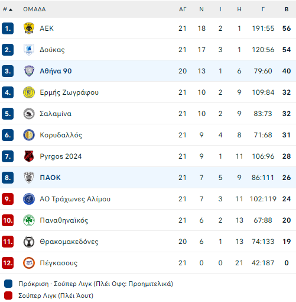Viewport: 296px width, 302px height.
Task: Click the rank 9 red position badge
Action: tap(8, 199)
